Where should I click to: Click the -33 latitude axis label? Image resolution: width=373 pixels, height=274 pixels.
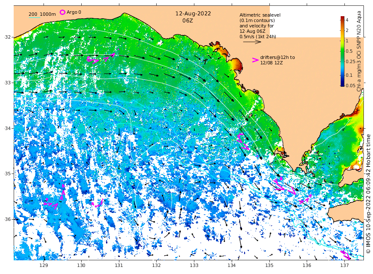[7, 83]
